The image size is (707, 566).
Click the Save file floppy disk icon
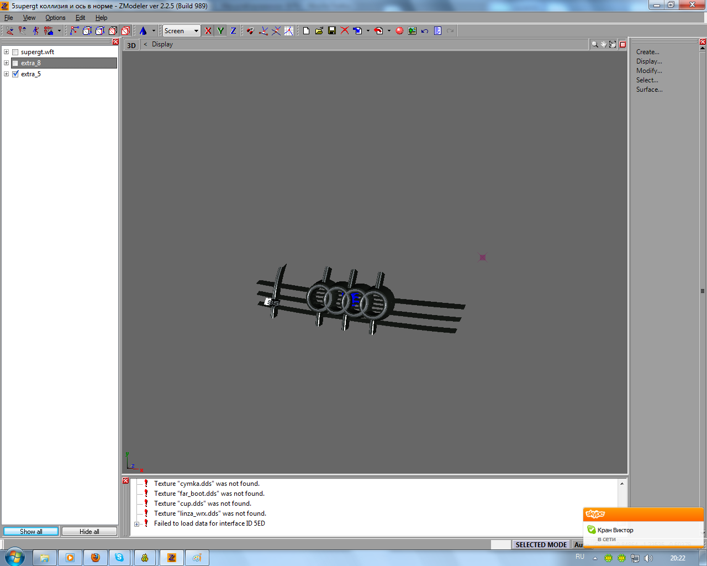(332, 31)
